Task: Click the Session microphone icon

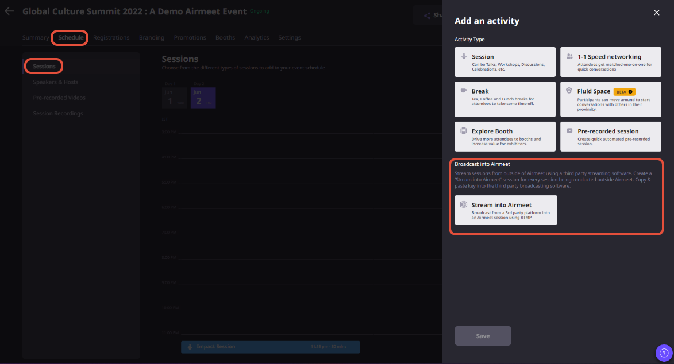Action: 464,56
